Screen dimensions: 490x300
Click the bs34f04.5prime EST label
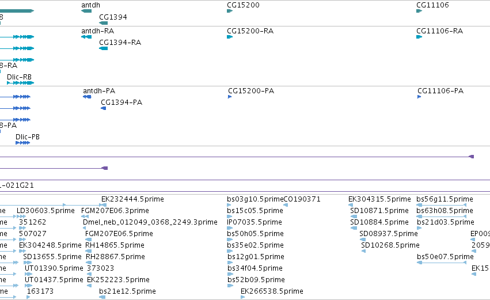[x=255, y=268]
